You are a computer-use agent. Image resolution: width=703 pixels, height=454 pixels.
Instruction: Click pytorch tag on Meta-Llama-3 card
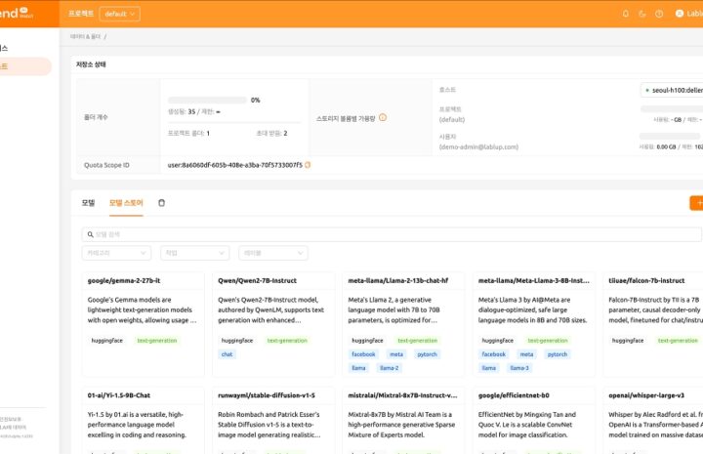pos(558,354)
